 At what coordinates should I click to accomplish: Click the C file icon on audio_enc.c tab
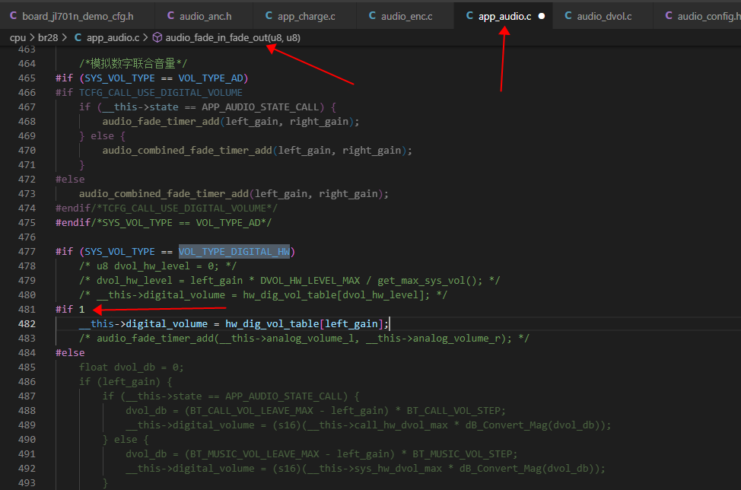tap(372, 15)
